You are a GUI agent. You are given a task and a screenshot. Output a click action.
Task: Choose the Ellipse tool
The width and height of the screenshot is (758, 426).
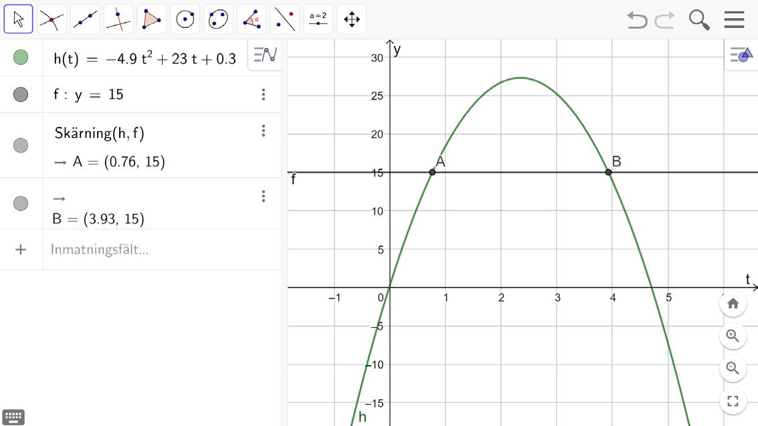[219, 19]
